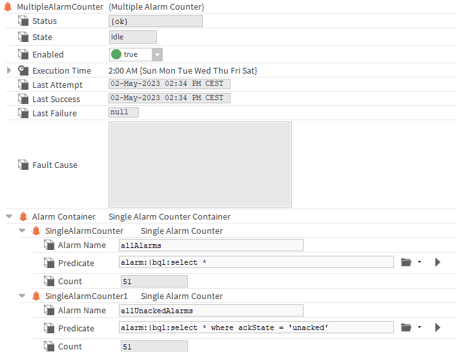The height and width of the screenshot is (352, 456).
Task: Open the Enabled true/false dropdown
Action: click(x=157, y=55)
